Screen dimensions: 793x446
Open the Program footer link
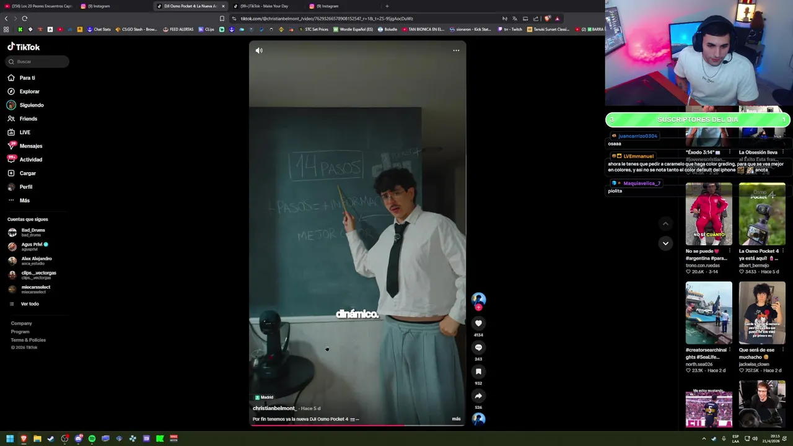tap(20, 332)
